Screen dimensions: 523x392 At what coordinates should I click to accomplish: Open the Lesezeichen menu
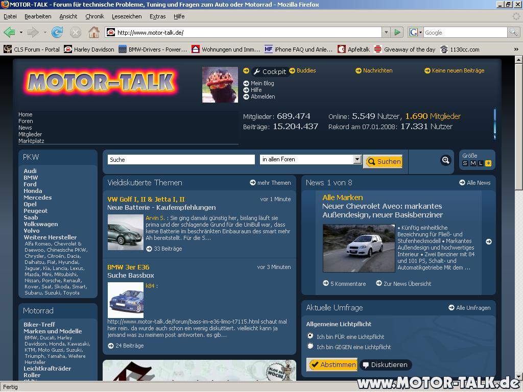(127, 16)
